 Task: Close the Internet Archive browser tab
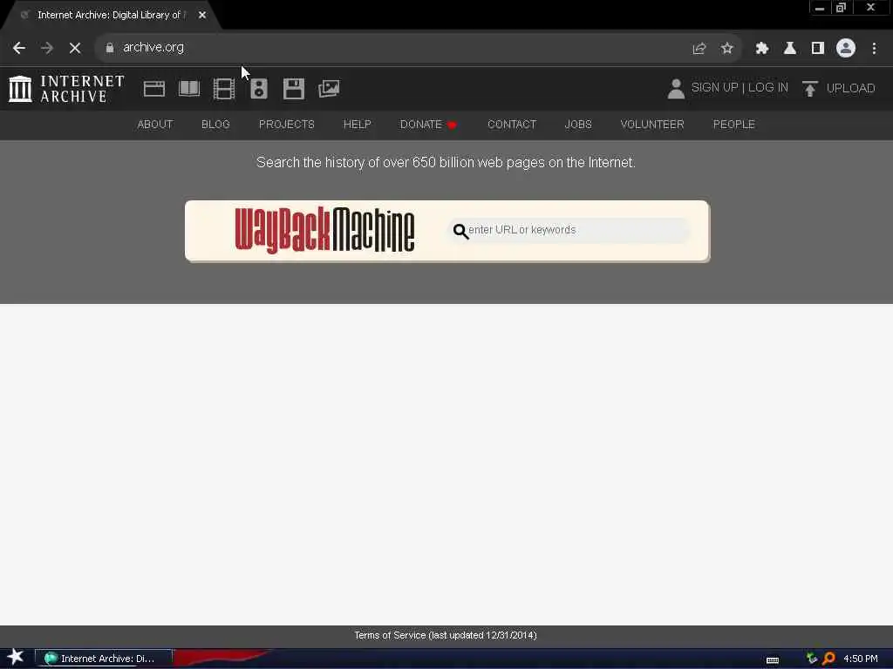[202, 15]
